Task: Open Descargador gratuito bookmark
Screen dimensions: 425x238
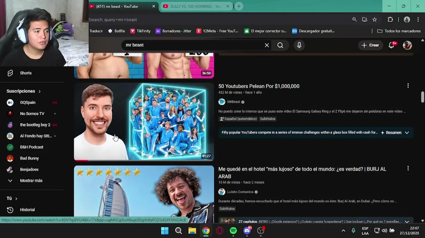Action: click(x=313, y=31)
